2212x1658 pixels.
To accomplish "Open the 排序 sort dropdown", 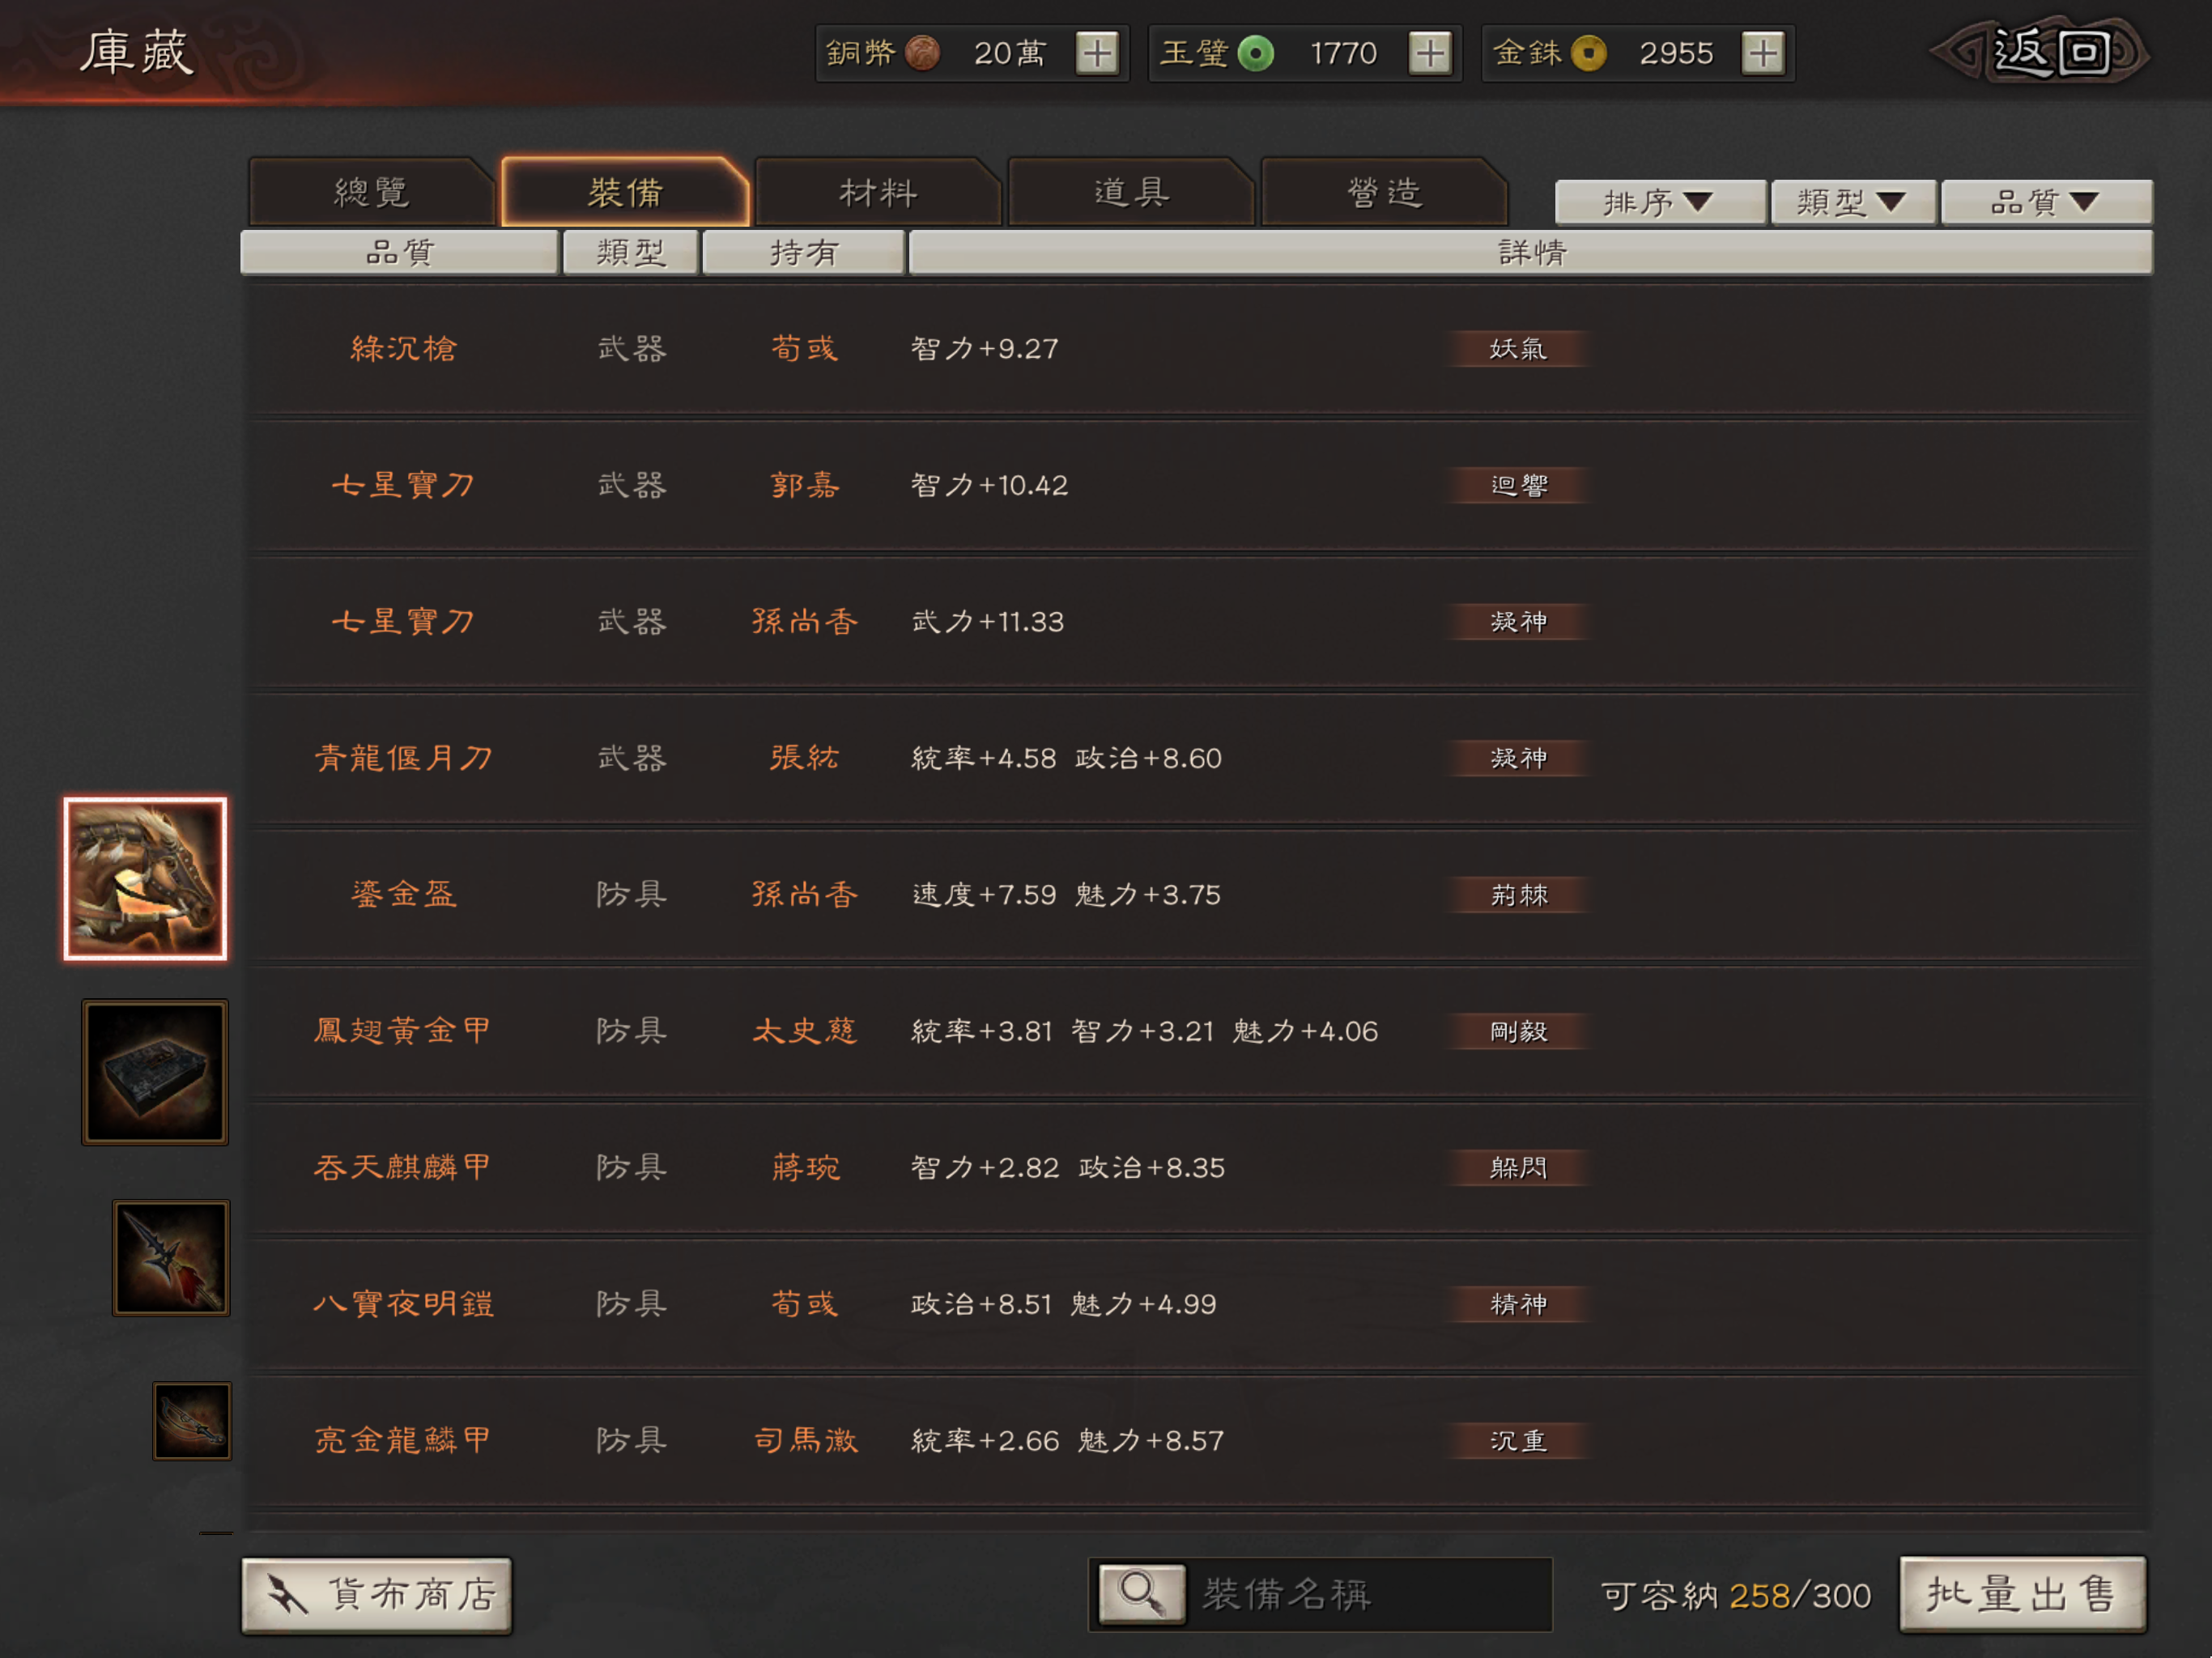I will [1660, 202].
